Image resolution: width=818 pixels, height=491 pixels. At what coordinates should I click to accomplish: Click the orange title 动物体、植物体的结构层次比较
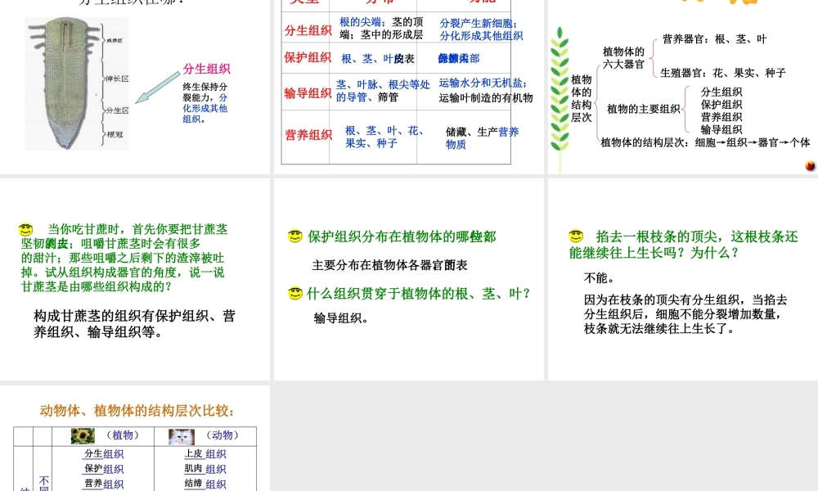click(137, 411)
